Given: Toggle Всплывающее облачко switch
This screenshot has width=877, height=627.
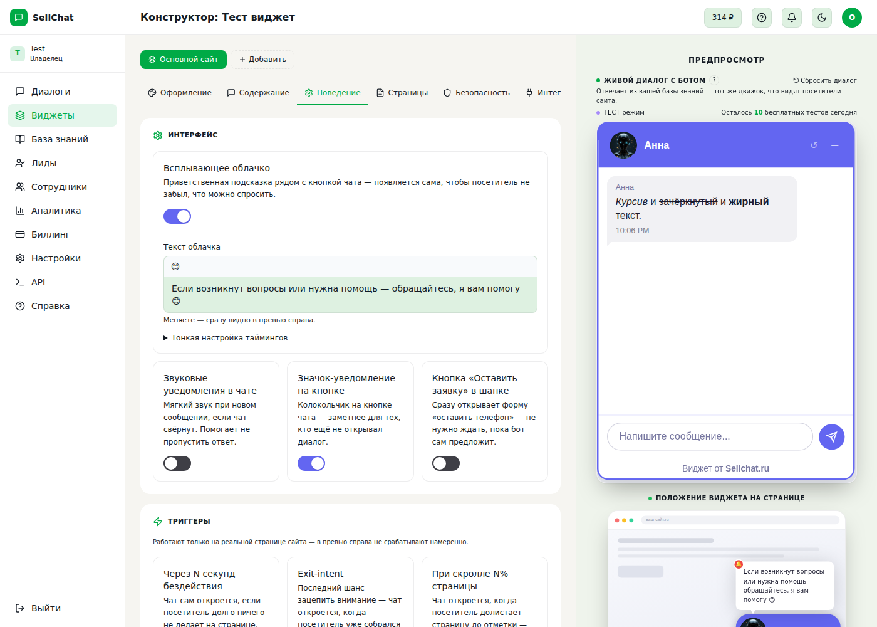Looking at the screenshot, I should click(x=177, y=216).
